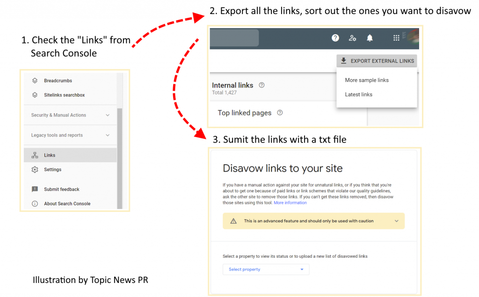Open the Google apps grid icon
Screen dimensions: 479x297
(x=396, y=38)
